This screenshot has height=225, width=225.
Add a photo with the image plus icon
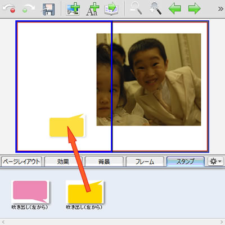tap(73, 9)
